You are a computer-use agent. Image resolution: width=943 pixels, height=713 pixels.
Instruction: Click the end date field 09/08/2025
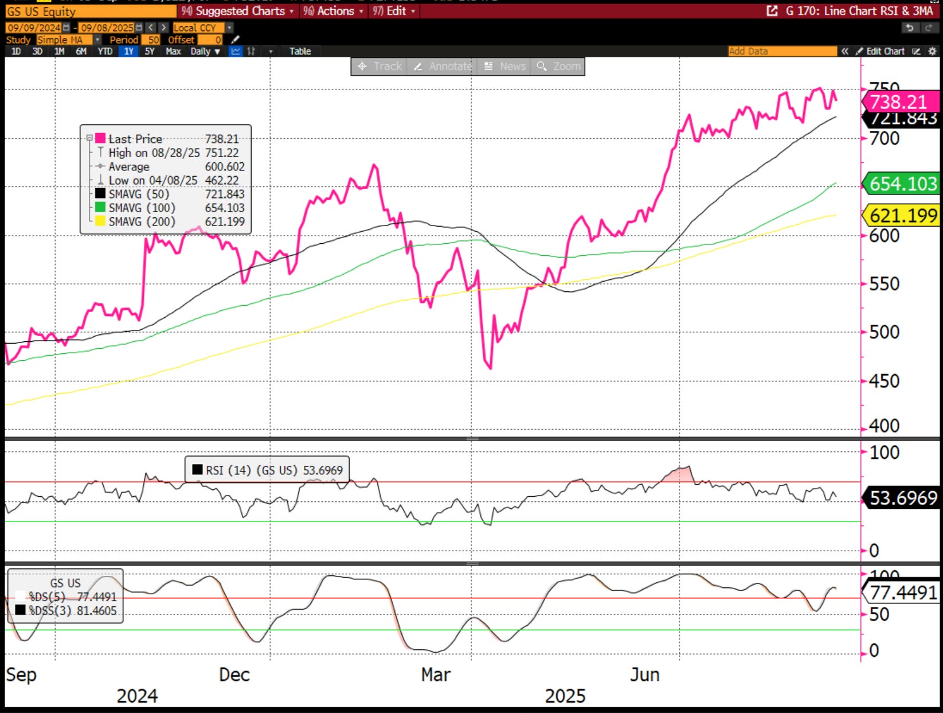click(107, 28)
